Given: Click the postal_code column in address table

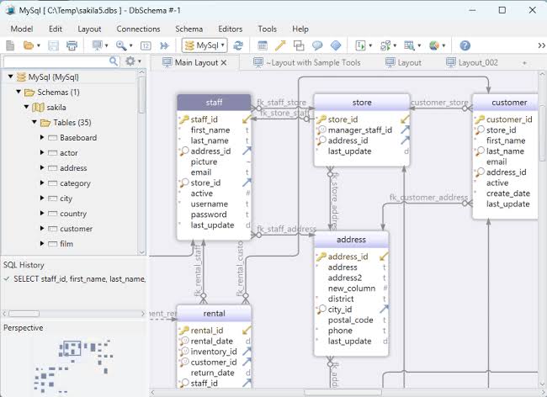Looking at the screenshot, I should click(350, 320).
